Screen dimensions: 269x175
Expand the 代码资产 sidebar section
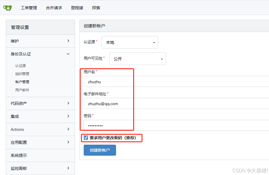[40, 103]
